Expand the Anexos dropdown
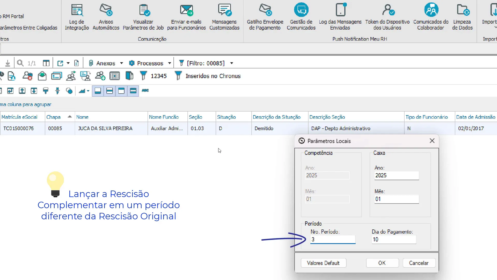The width and height of the screenshot is (497, 280). pos(121,63)
